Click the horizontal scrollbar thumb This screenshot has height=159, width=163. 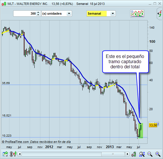113,154
